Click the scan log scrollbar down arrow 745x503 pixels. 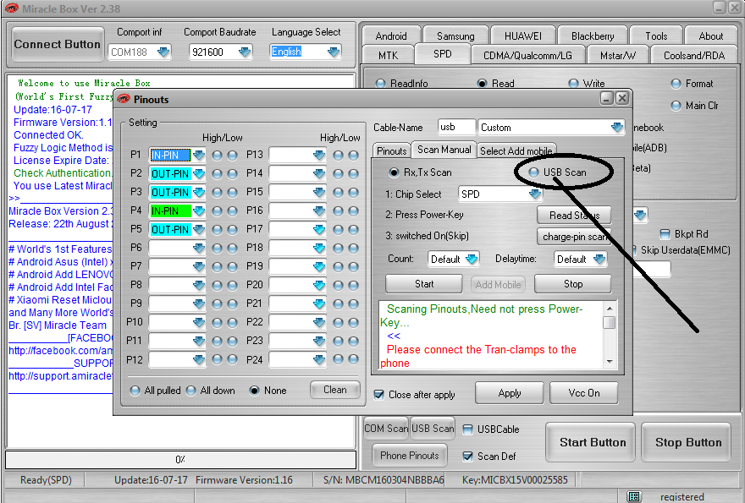click(x=610, y=362)
